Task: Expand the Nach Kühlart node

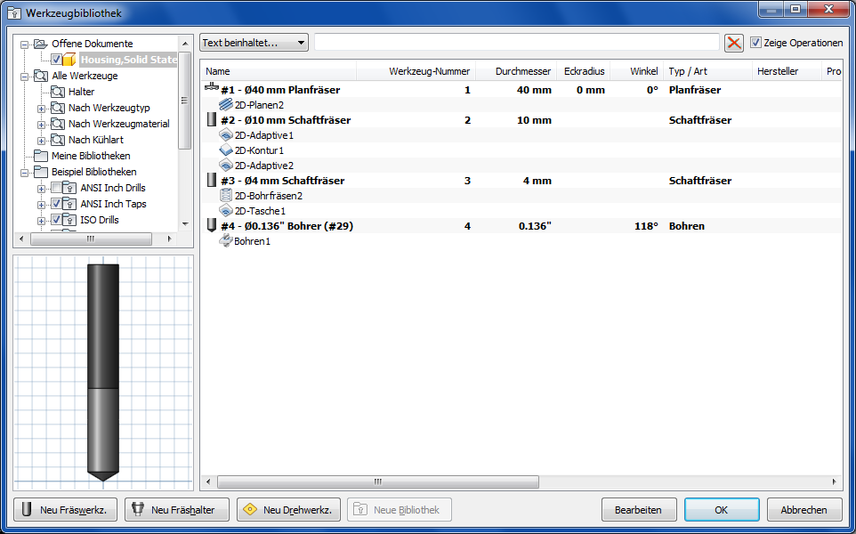Action: coord(42,141)
